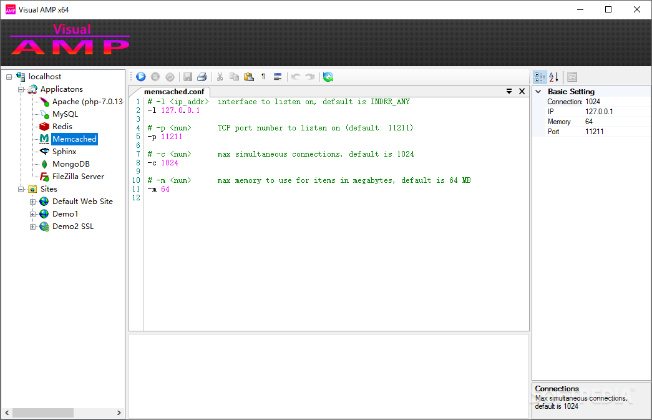Viewport: 652px width, 420px height.
Task: Click the Copy toolbar icon
Action: [235, 77]
